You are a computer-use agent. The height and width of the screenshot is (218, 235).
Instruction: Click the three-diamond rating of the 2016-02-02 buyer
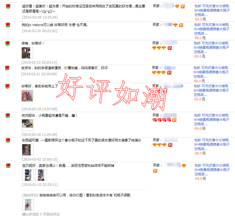coord(159,145)
